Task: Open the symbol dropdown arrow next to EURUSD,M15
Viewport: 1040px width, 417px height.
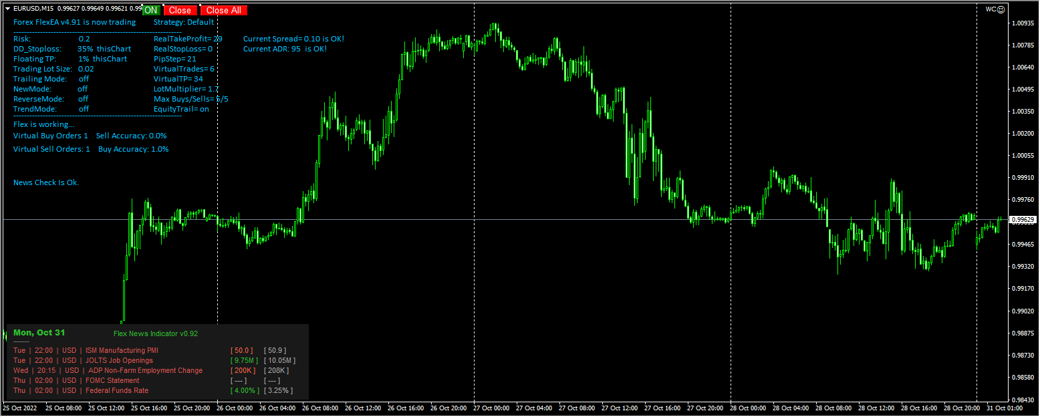Action: pyautogui.click(x=7, y=9)
